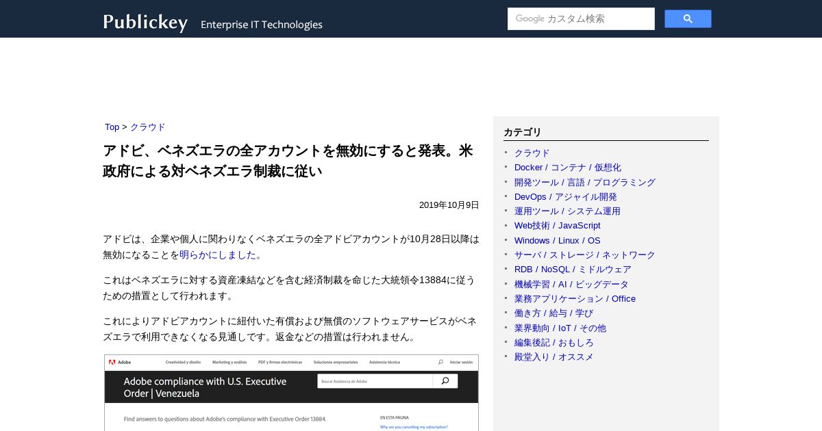
Task: Select 編集後記 / おもしろ category
Action: (x=554, y=342)
